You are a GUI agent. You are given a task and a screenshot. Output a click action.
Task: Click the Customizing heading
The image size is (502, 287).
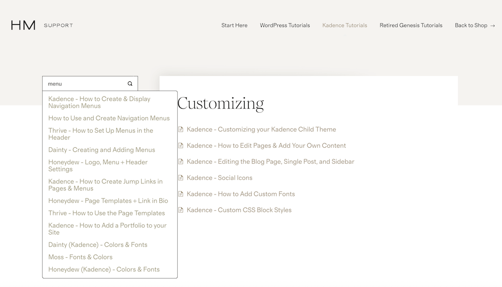click(x=220, y=104)
